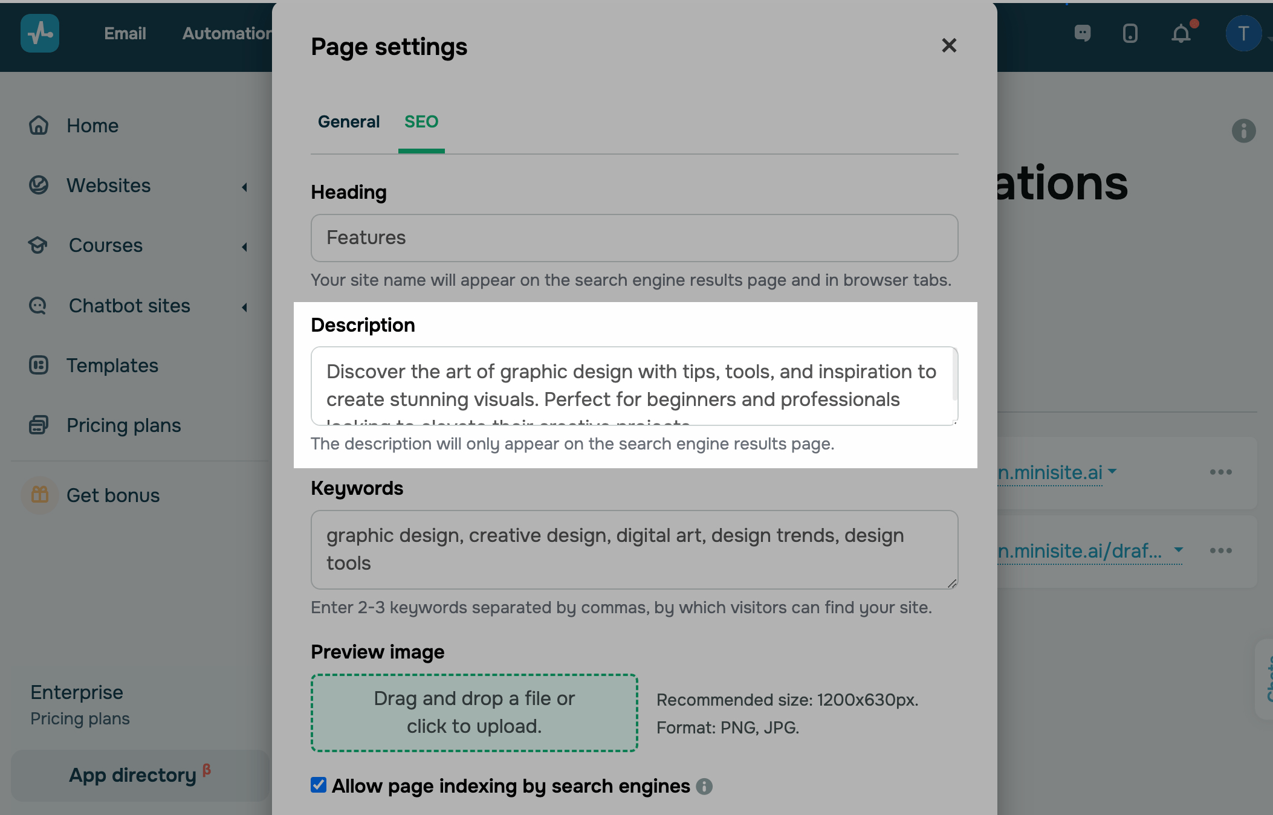Expand the Courses submenu arrow
Image resolution: width=1273 pixels, height=815 pixels.
pyautogui.click(x=245, y=246)
